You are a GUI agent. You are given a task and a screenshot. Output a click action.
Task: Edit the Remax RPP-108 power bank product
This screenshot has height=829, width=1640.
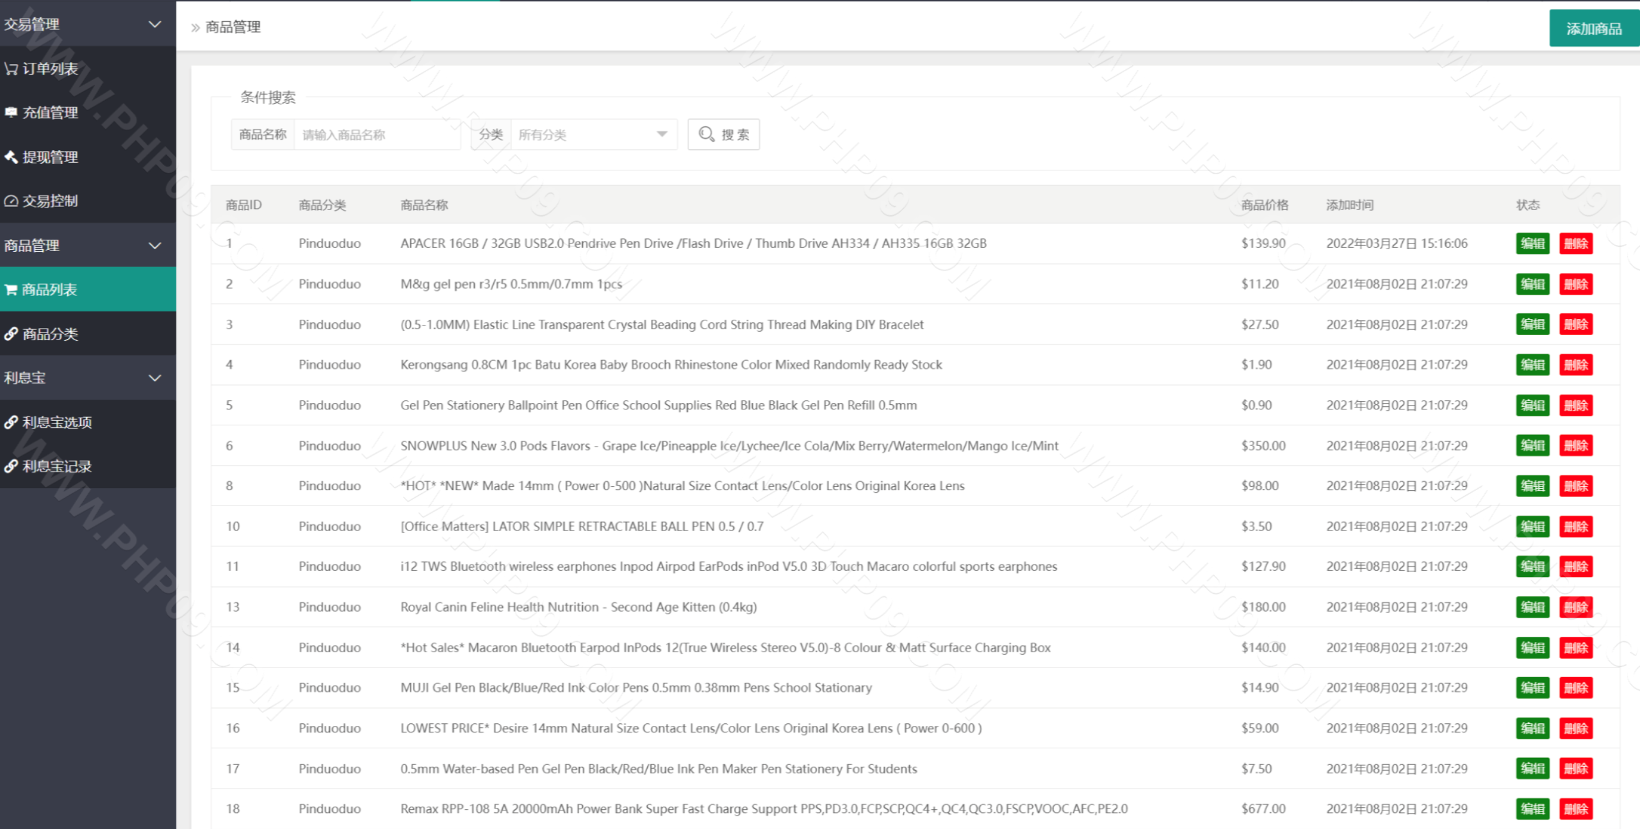point(1532,808)
